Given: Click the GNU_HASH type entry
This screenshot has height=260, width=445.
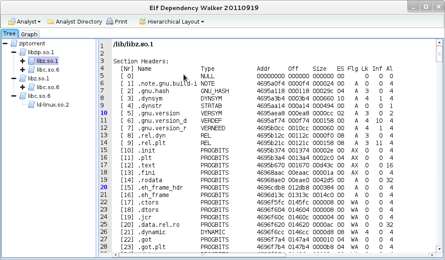Looking at the screenshot, I should click(215, 91).
